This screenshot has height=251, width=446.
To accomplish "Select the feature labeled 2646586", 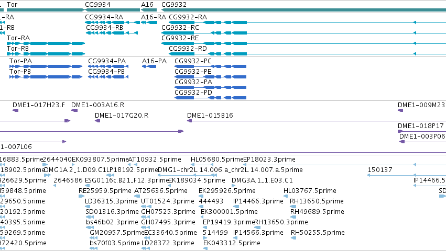I will tap(68, 180).
